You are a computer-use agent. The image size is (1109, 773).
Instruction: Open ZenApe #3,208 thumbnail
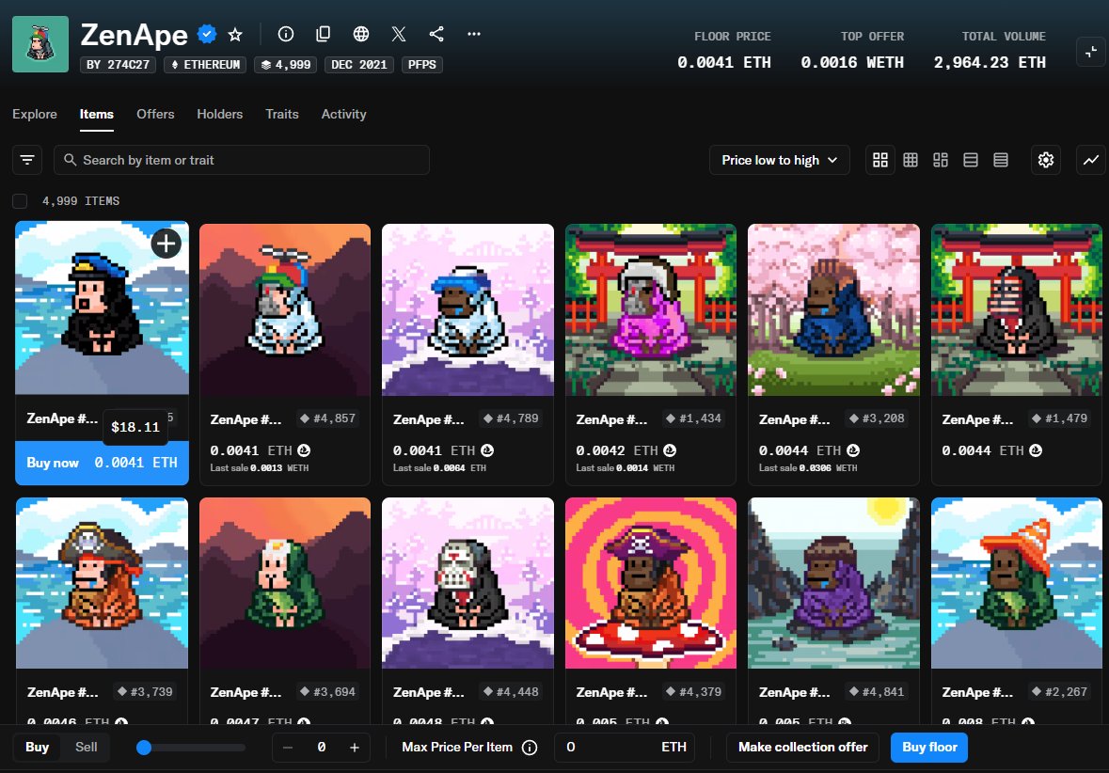pyautogui.click(x=834, y=309)
